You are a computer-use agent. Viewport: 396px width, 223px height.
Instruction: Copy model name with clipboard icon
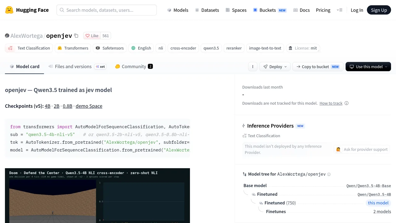tap(76, 36)
